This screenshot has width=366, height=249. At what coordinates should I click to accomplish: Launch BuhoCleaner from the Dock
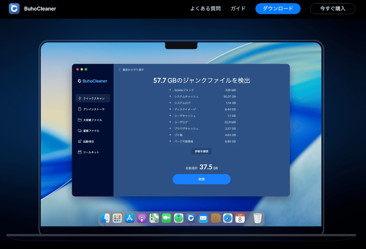[x=191, y=218]
